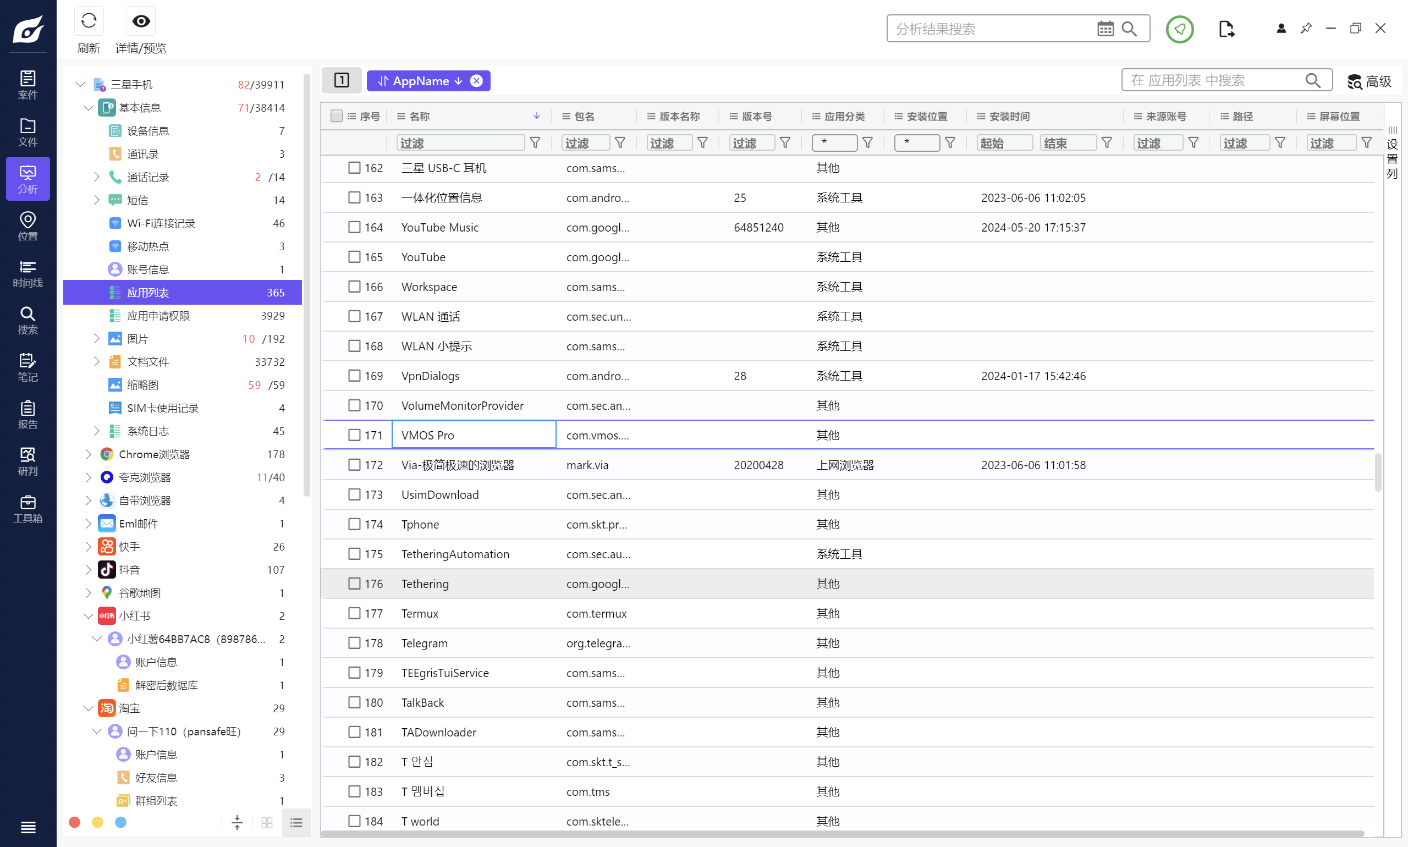Click search icon in 应用列表 search box
The image size is (1408, 847).
(x=1313, y=80)
